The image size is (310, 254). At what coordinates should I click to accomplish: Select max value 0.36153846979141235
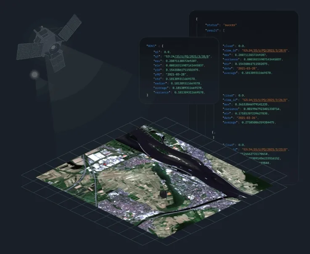[x=252, y=104]
